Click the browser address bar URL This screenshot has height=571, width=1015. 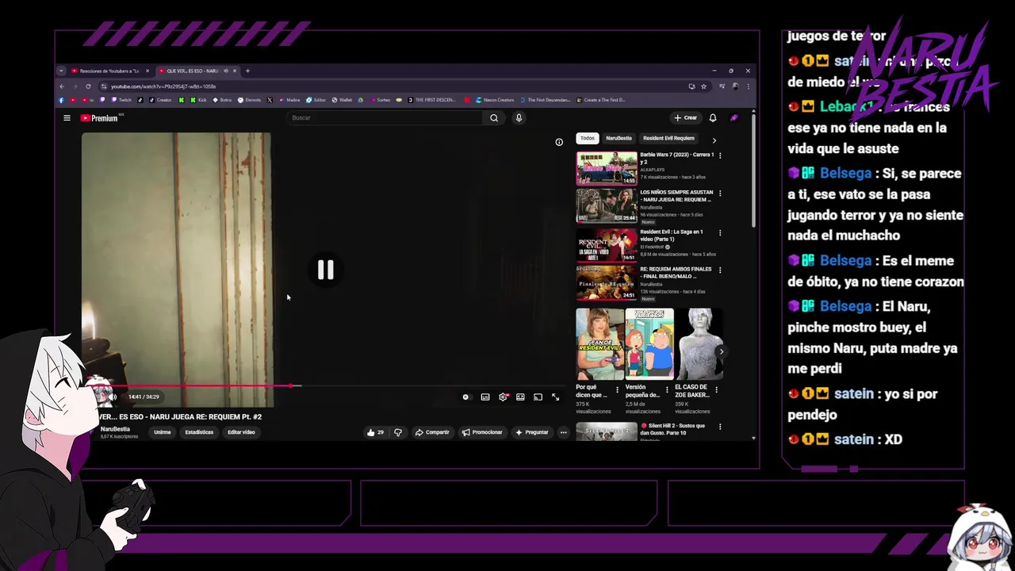163,86
